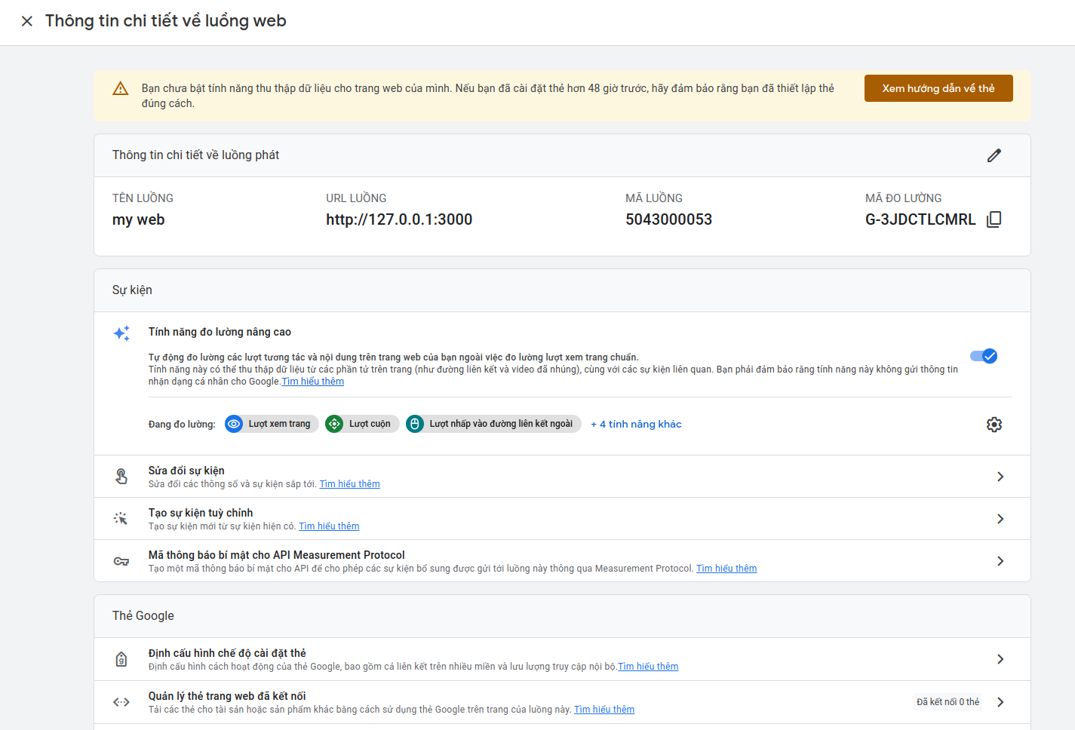Click the Lượt nhấp vào đường liên kết ngoài chip
This screenshot has width=1075, height=730.
tap(493, 424)
